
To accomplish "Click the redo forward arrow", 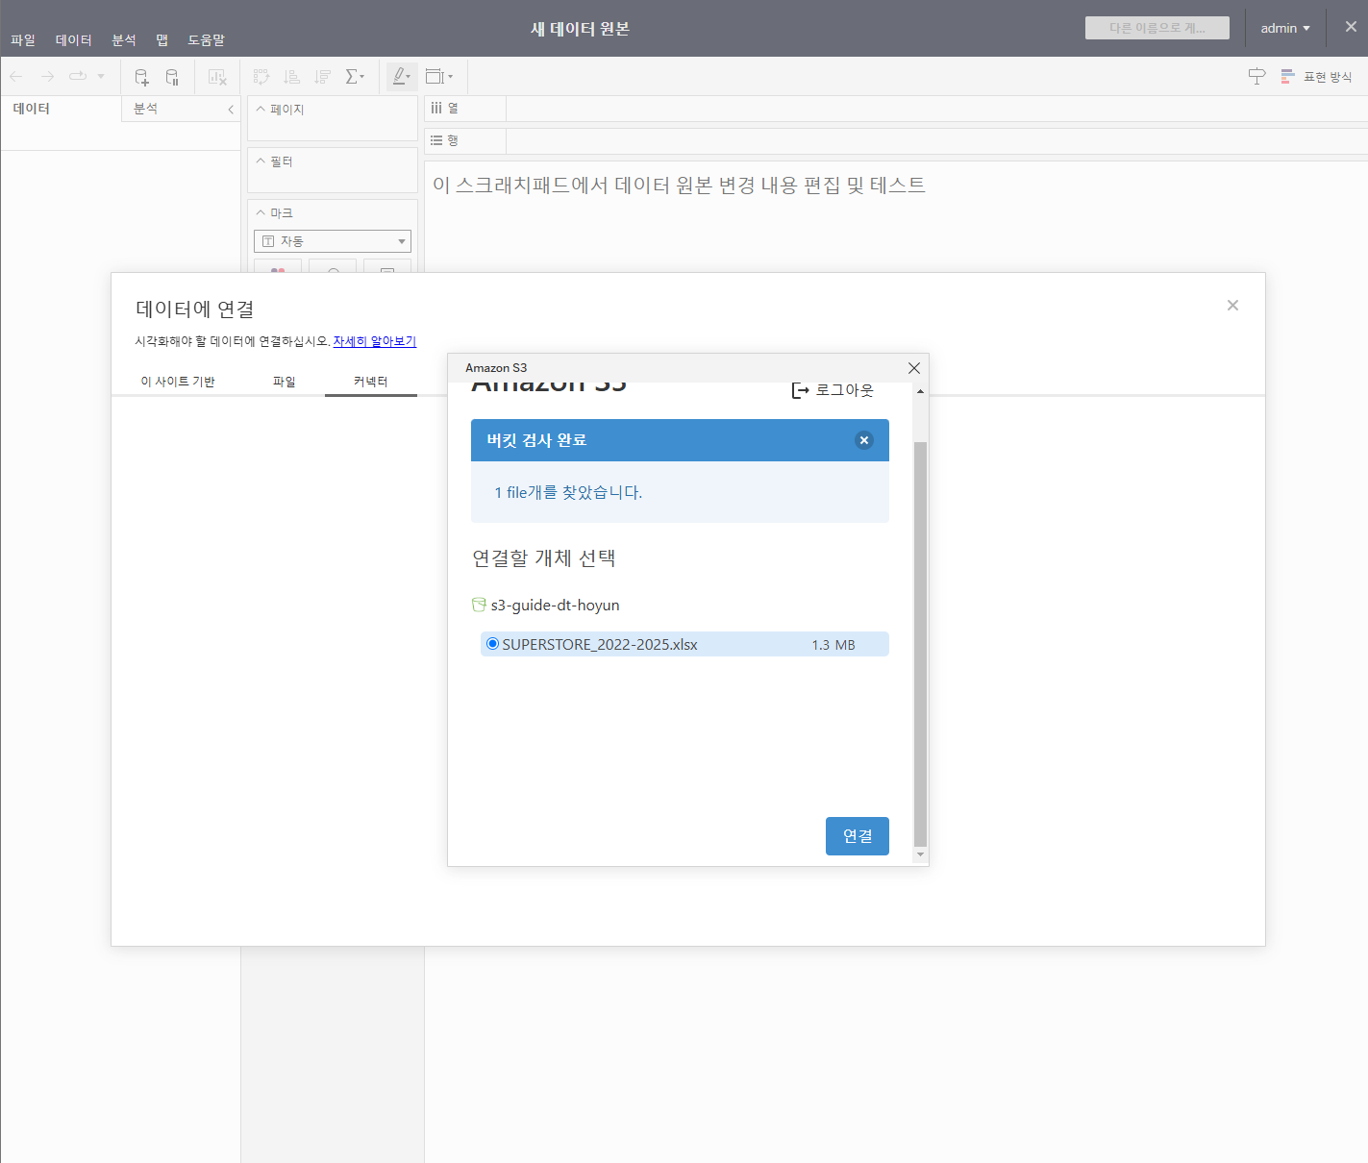I will click(x=47, y=76).
